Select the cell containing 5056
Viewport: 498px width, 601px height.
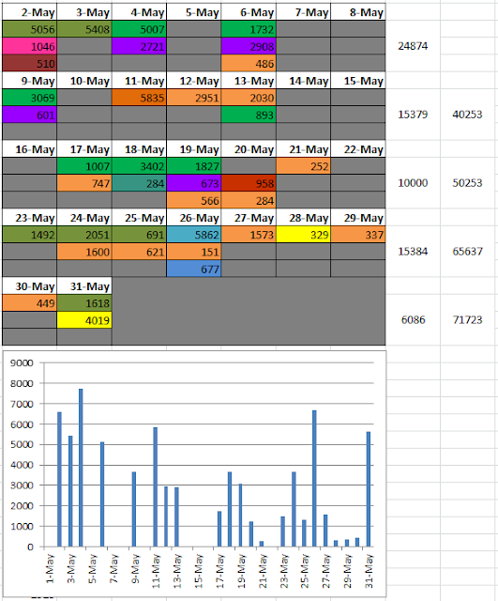tap(29, 29)
